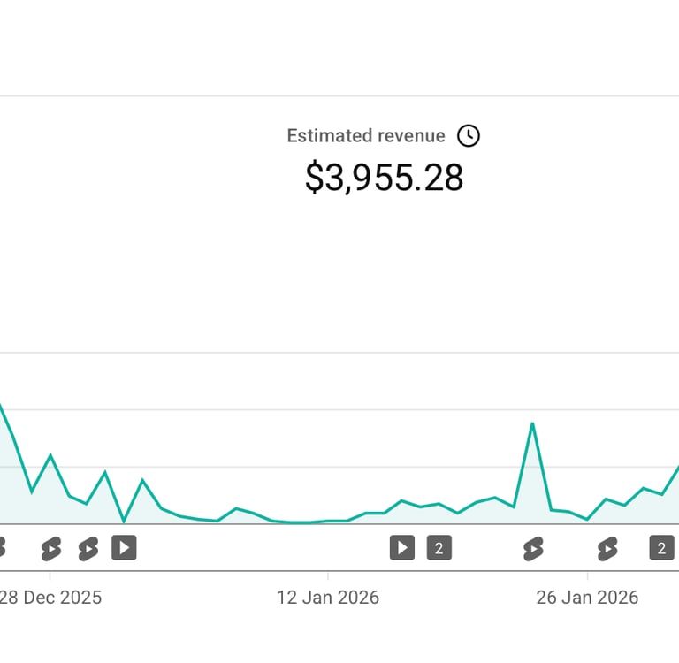
Task: Select the second Shorts marker after 28 Dec
Action: point(88,548)
